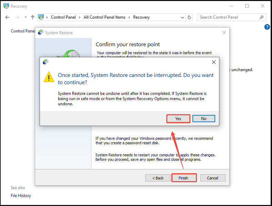Screen dimensions: 272x206
Task: Click All Control Panel Items breadcrumb
Action: click(104, 17)
